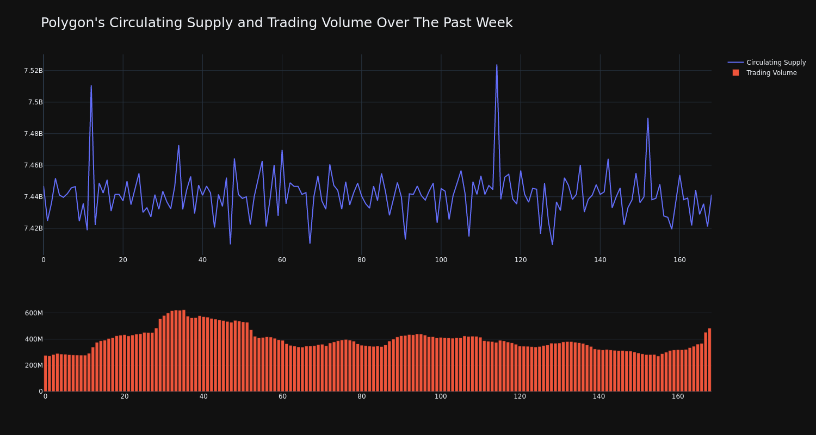
Task: Click the supply spike near hour 152
Action: [648, 119]
